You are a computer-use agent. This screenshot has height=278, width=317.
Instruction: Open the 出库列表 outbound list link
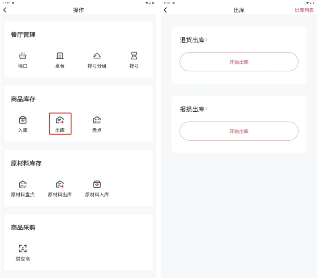[304, 10]
